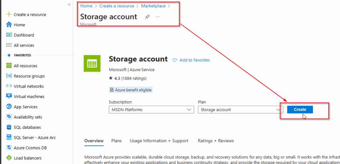Image resolution: width=340 pixels, height=164 pixels.
Task: Click the Virtual machines monitor icon
Action: pos(9,96)
